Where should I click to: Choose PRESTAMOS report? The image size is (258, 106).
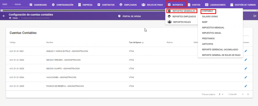(208, 39)
